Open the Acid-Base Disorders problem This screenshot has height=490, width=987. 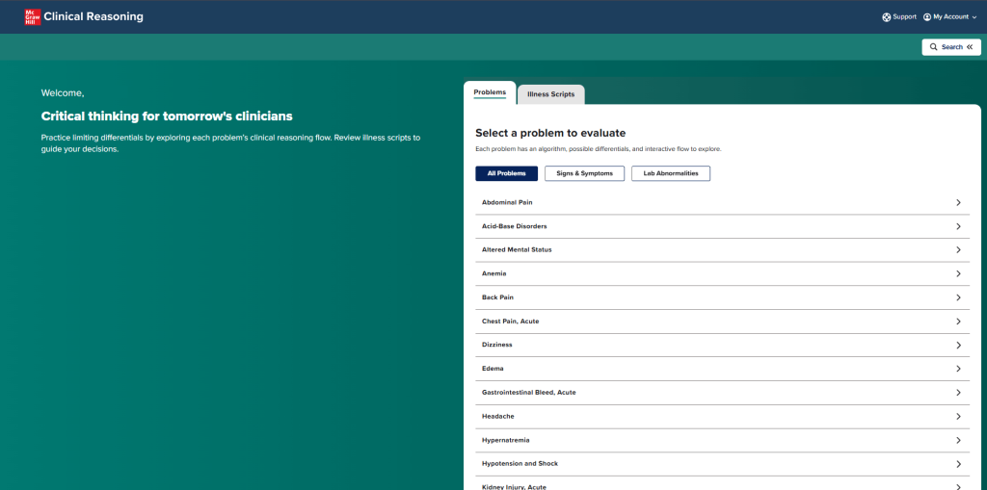pyautogui.click(x=515, y=226)
